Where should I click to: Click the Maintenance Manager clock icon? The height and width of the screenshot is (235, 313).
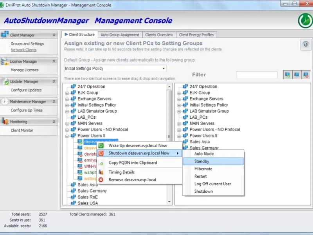pyautogui.click(x=5, y=101)
